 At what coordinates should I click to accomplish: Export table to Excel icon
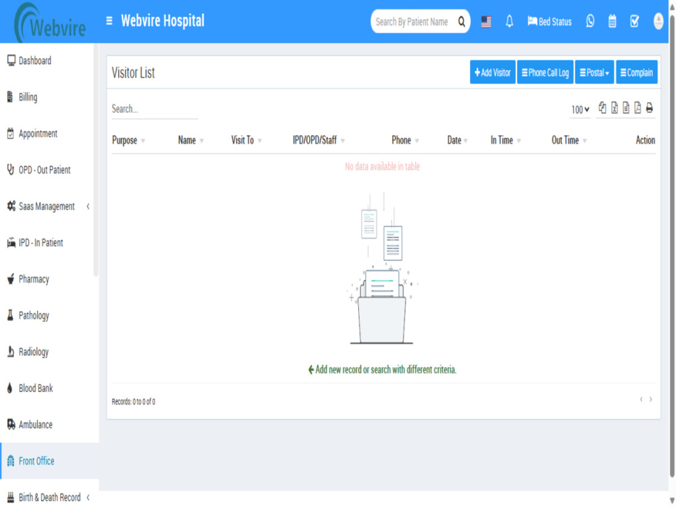coord(614,107)
